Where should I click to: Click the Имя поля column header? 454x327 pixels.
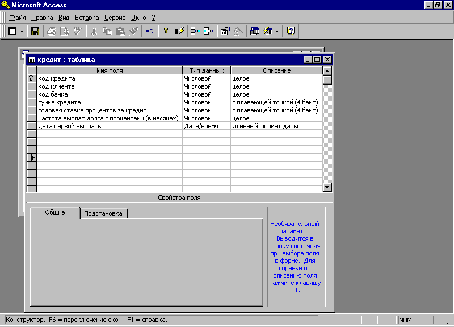110,70
